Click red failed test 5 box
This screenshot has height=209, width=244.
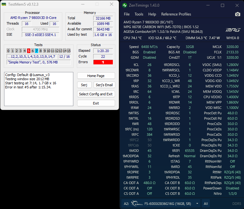[29, 51]
